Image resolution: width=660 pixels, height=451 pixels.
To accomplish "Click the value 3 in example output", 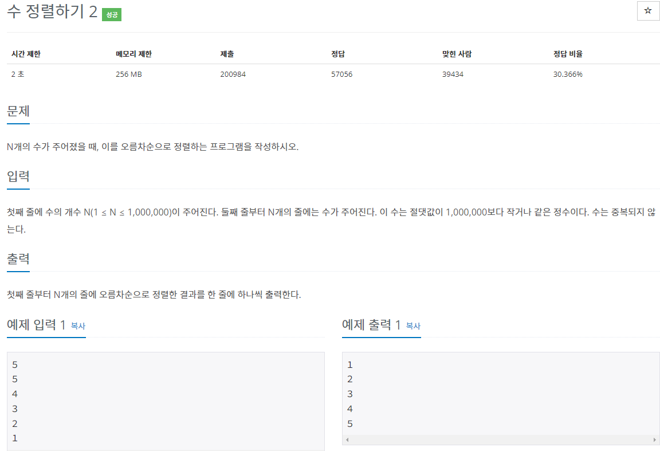I will point(350,394).
